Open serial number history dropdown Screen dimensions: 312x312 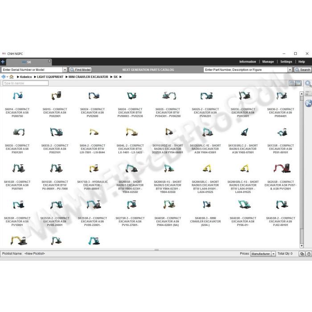tap(65, 70)
